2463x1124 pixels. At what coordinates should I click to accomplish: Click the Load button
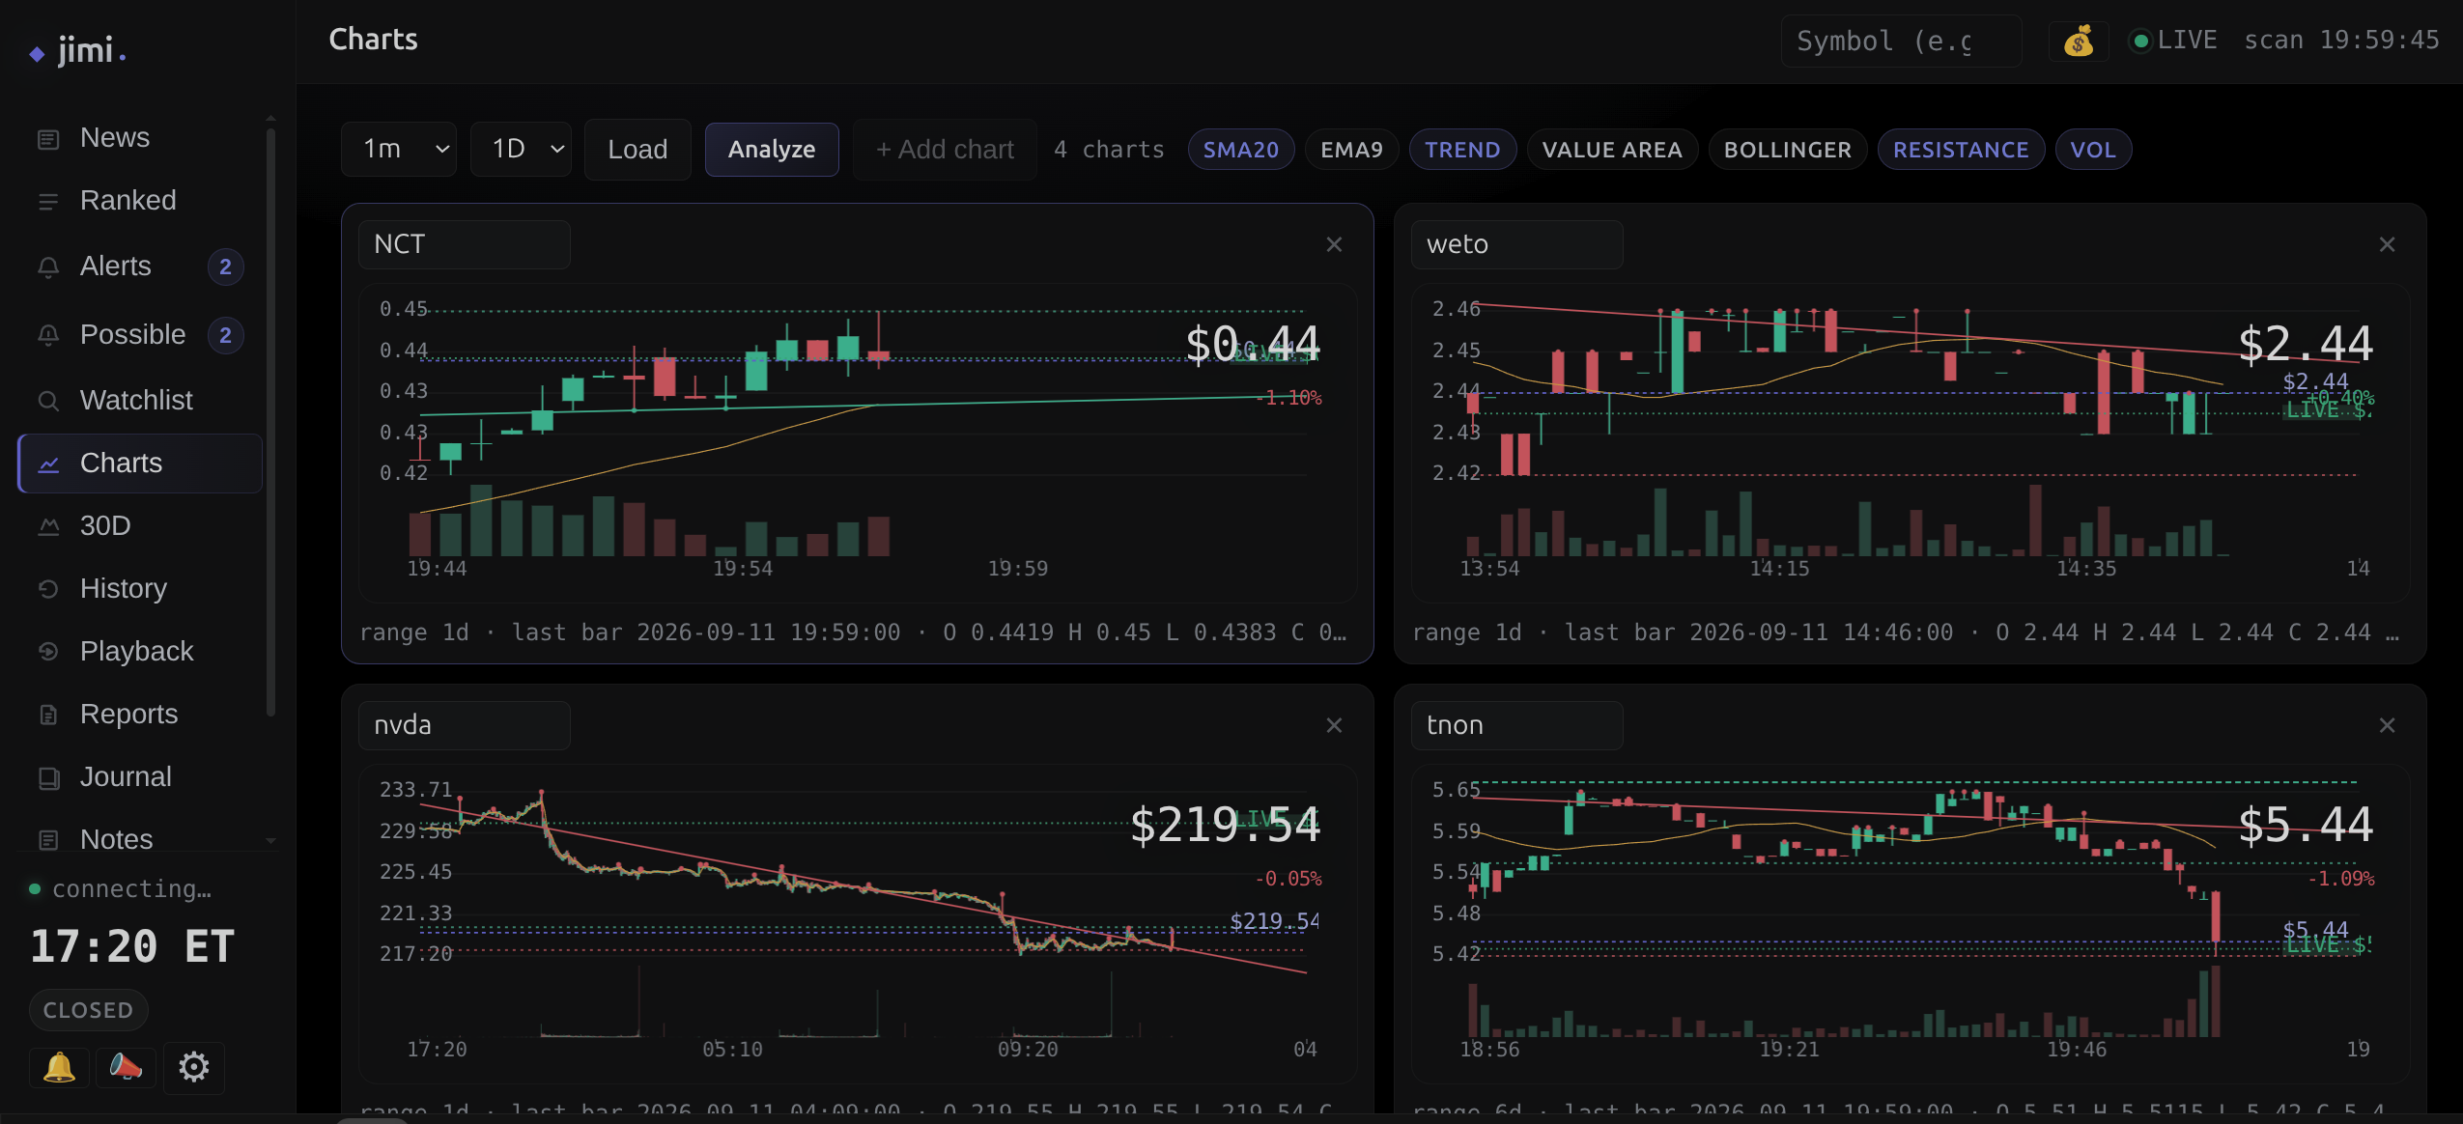pos(637,150)
